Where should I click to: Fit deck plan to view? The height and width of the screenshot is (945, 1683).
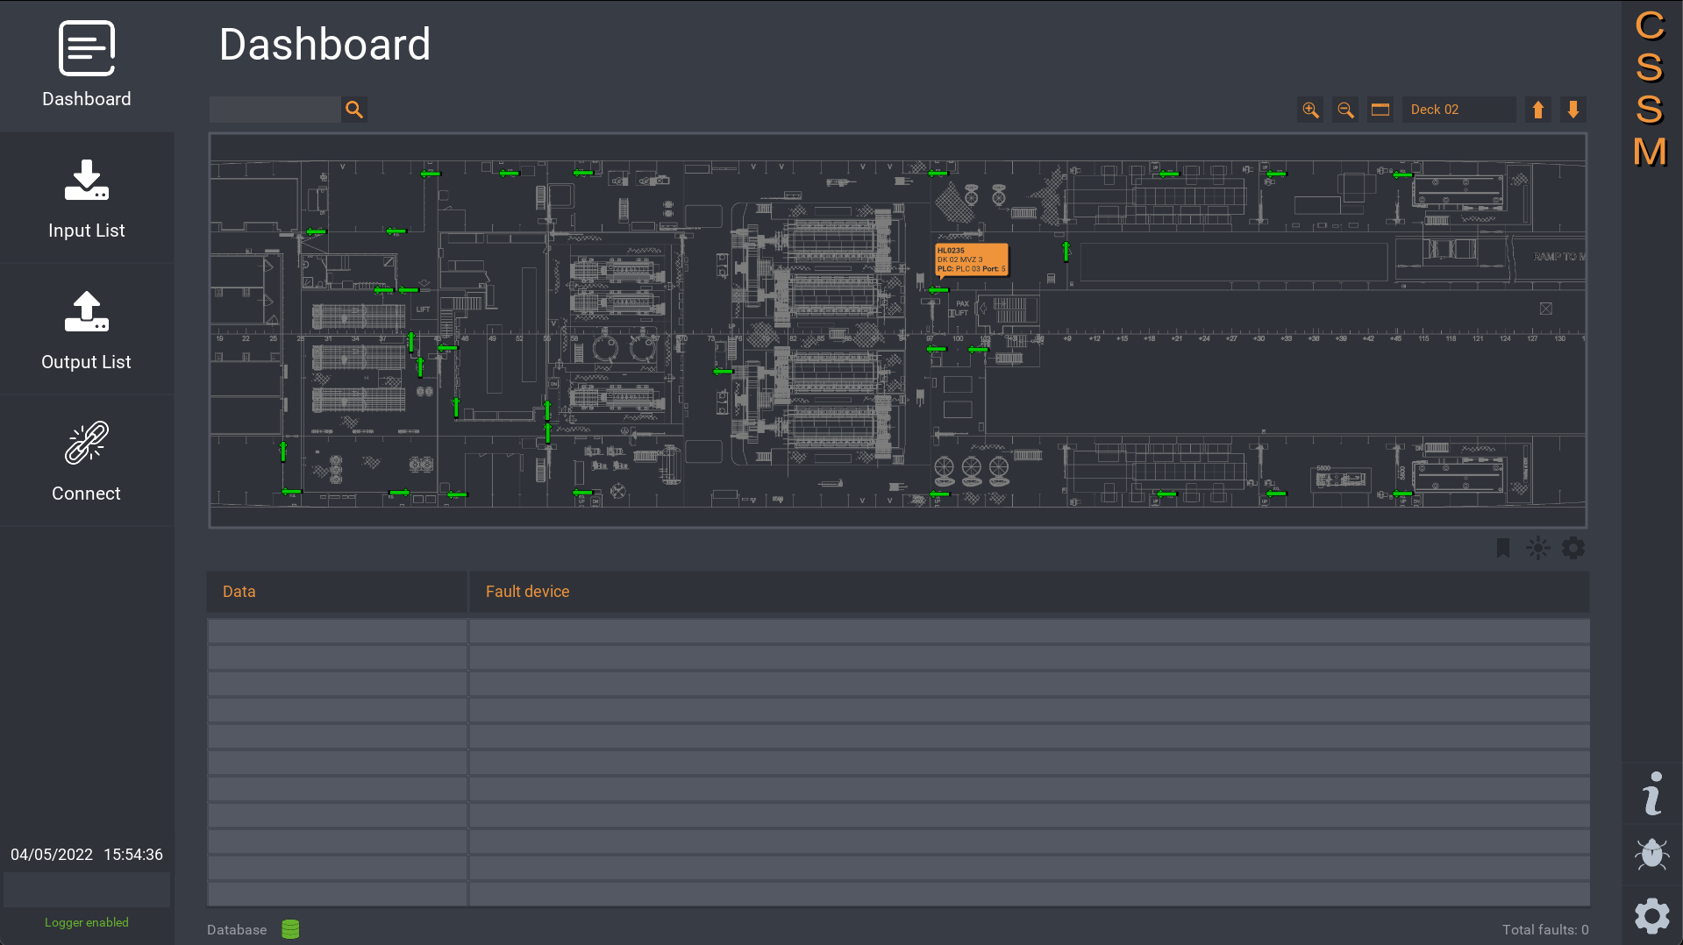tap(1380, 110)
